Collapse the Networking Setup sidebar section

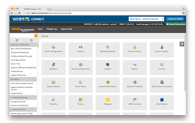click(35, 97)
